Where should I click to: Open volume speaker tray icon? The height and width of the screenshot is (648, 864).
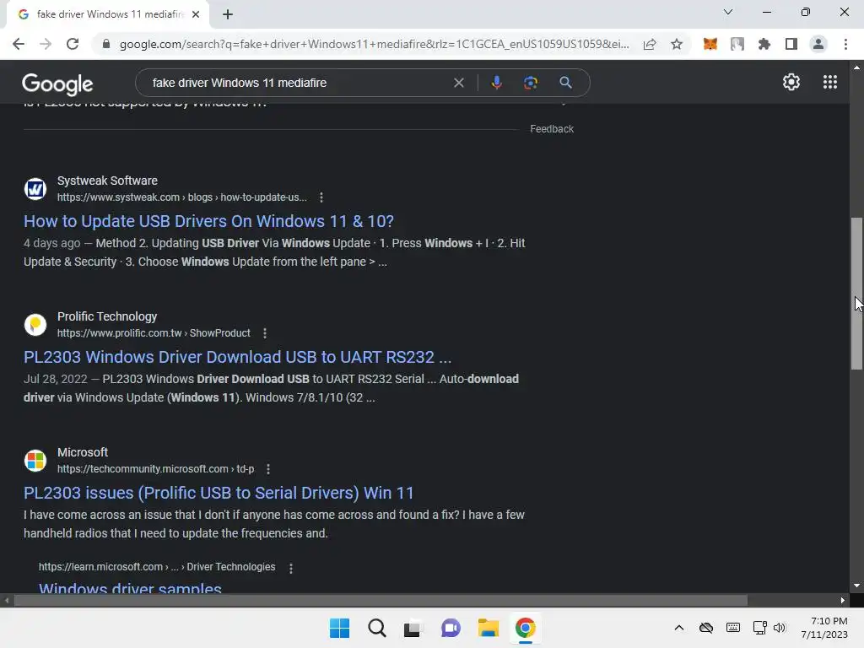point(779,628)
